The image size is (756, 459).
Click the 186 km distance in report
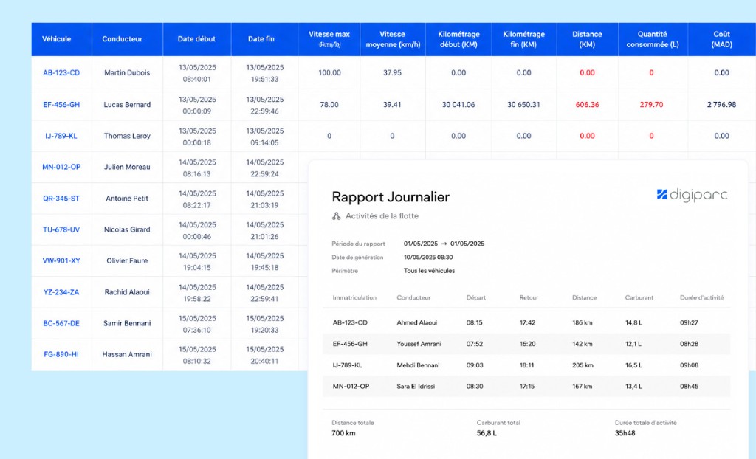[583, 322]
